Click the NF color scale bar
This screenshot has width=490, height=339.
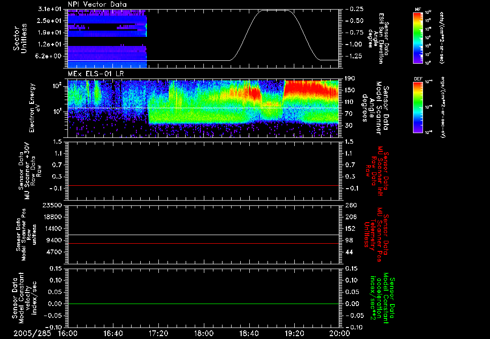(x=418, y=37)
